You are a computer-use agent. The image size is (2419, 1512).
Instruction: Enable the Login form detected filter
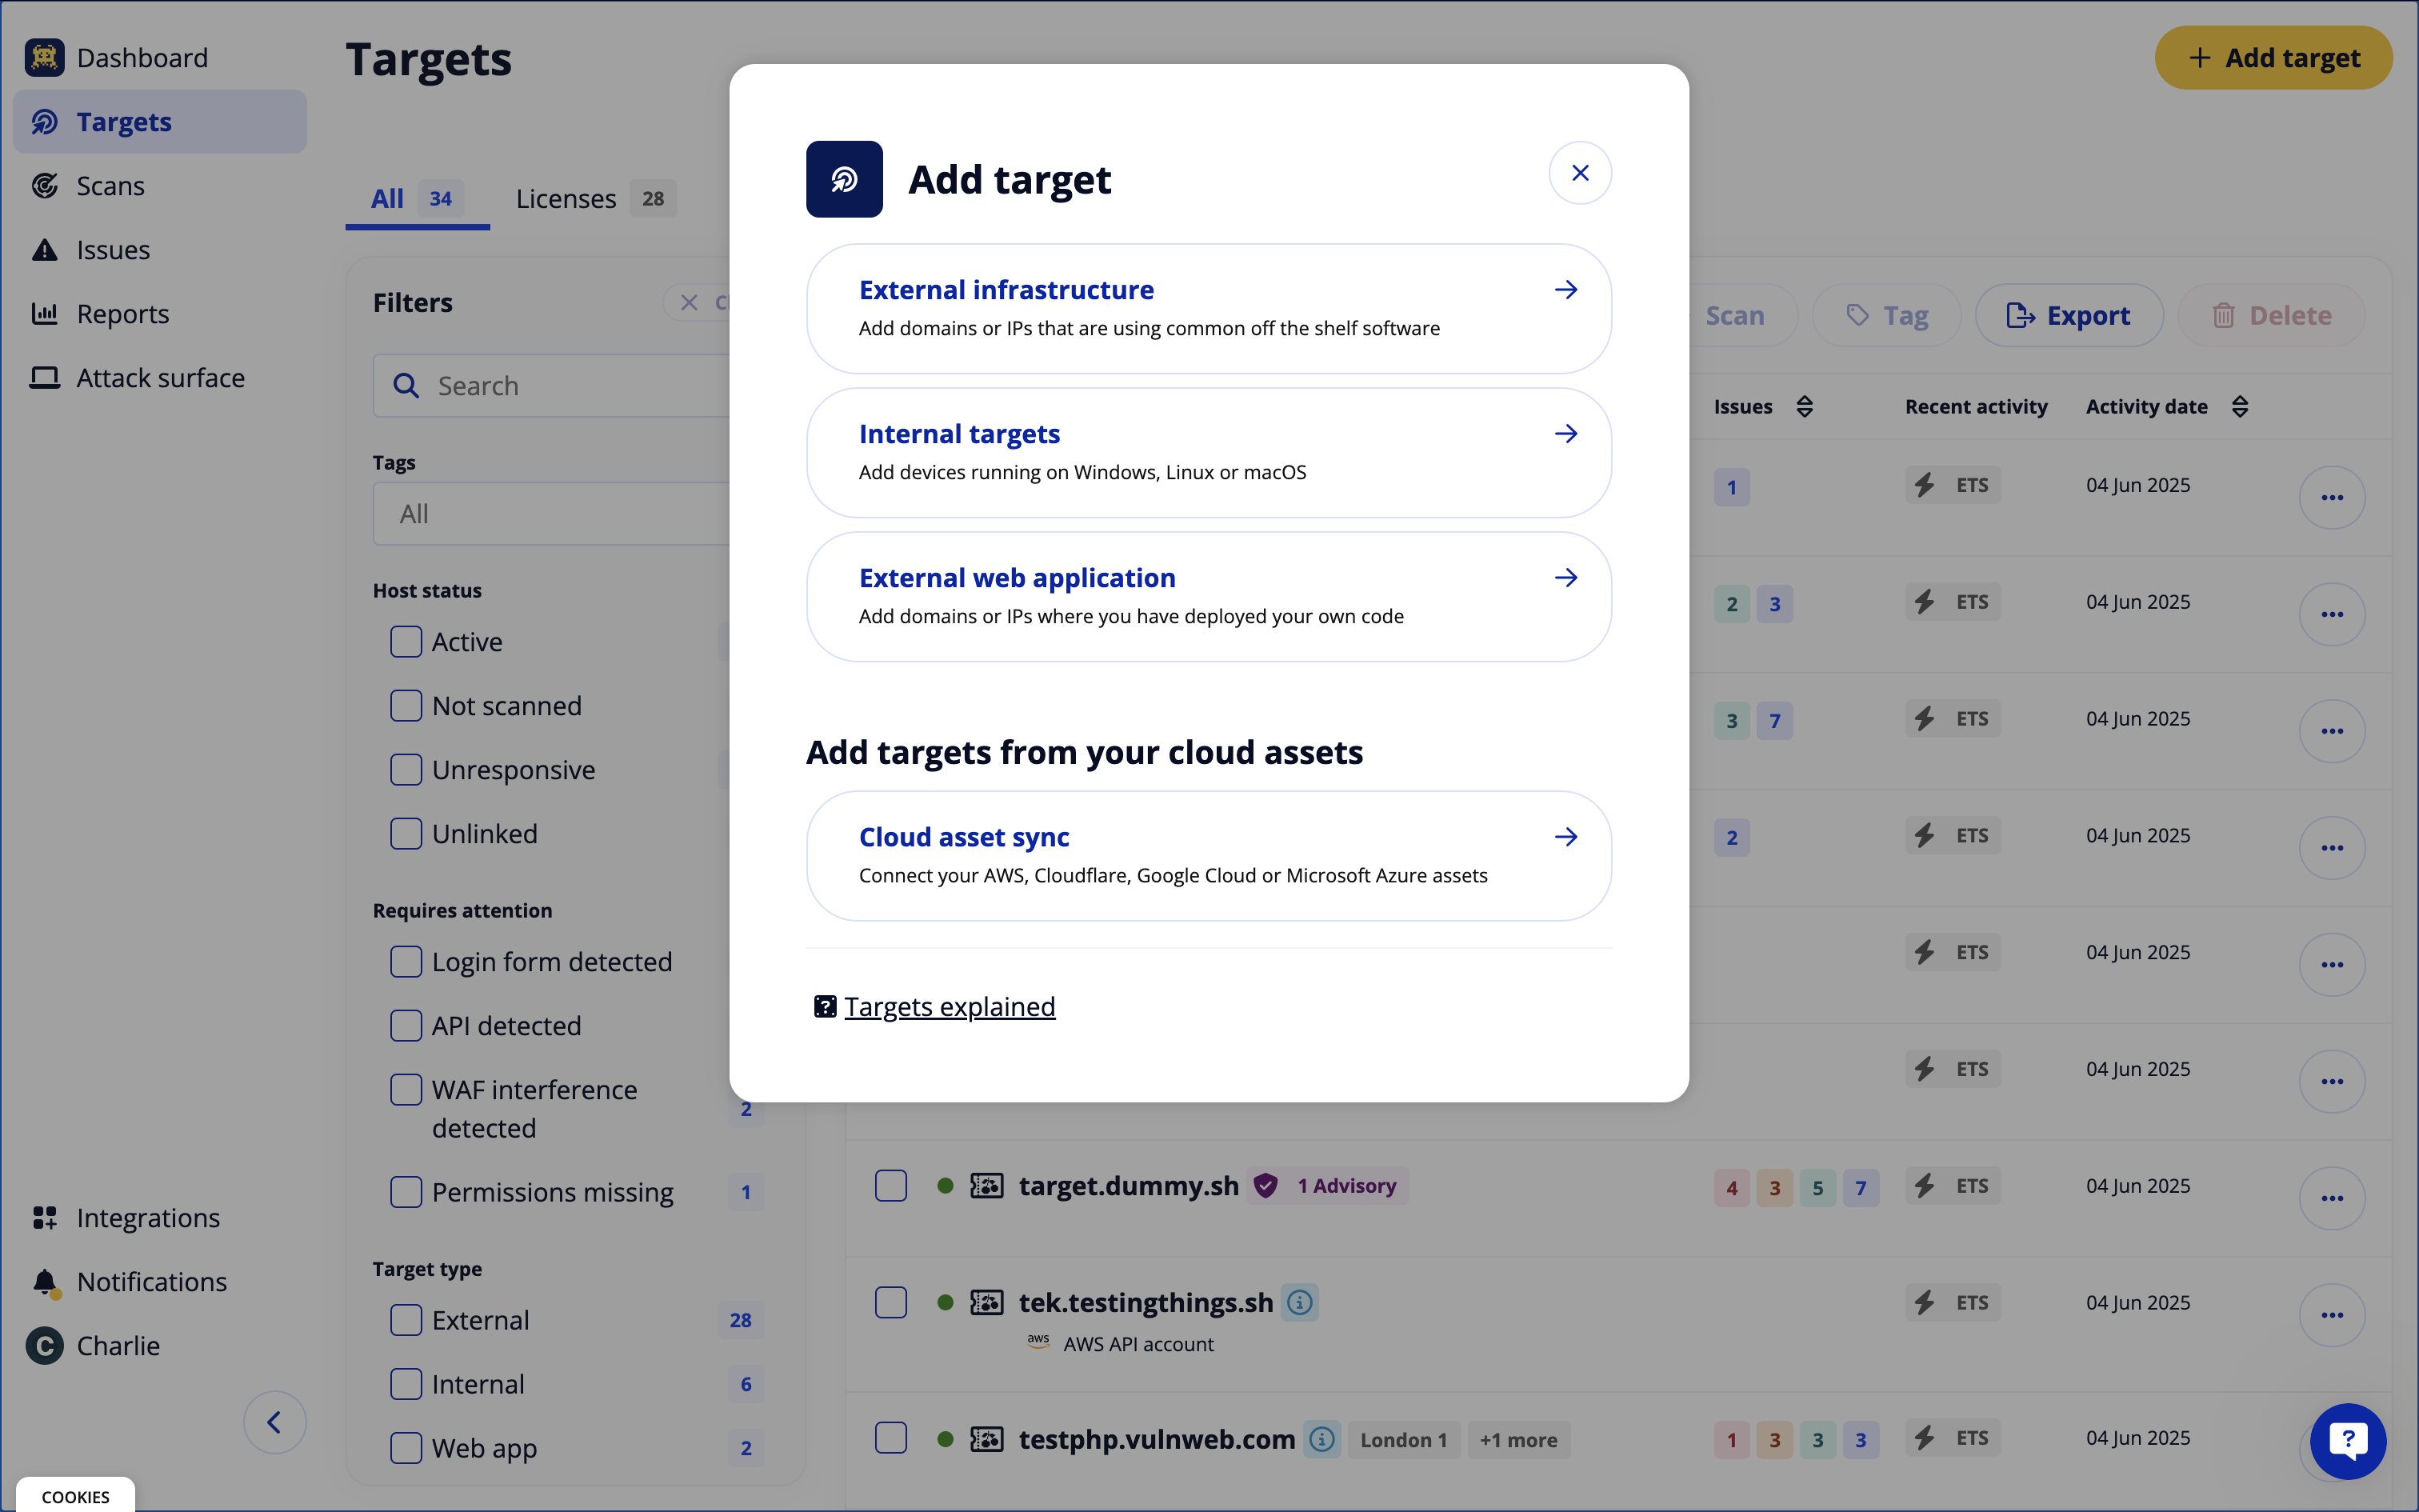click(406, 962)
